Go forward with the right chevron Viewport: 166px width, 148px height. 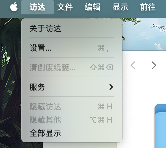[x=154, y=65]
